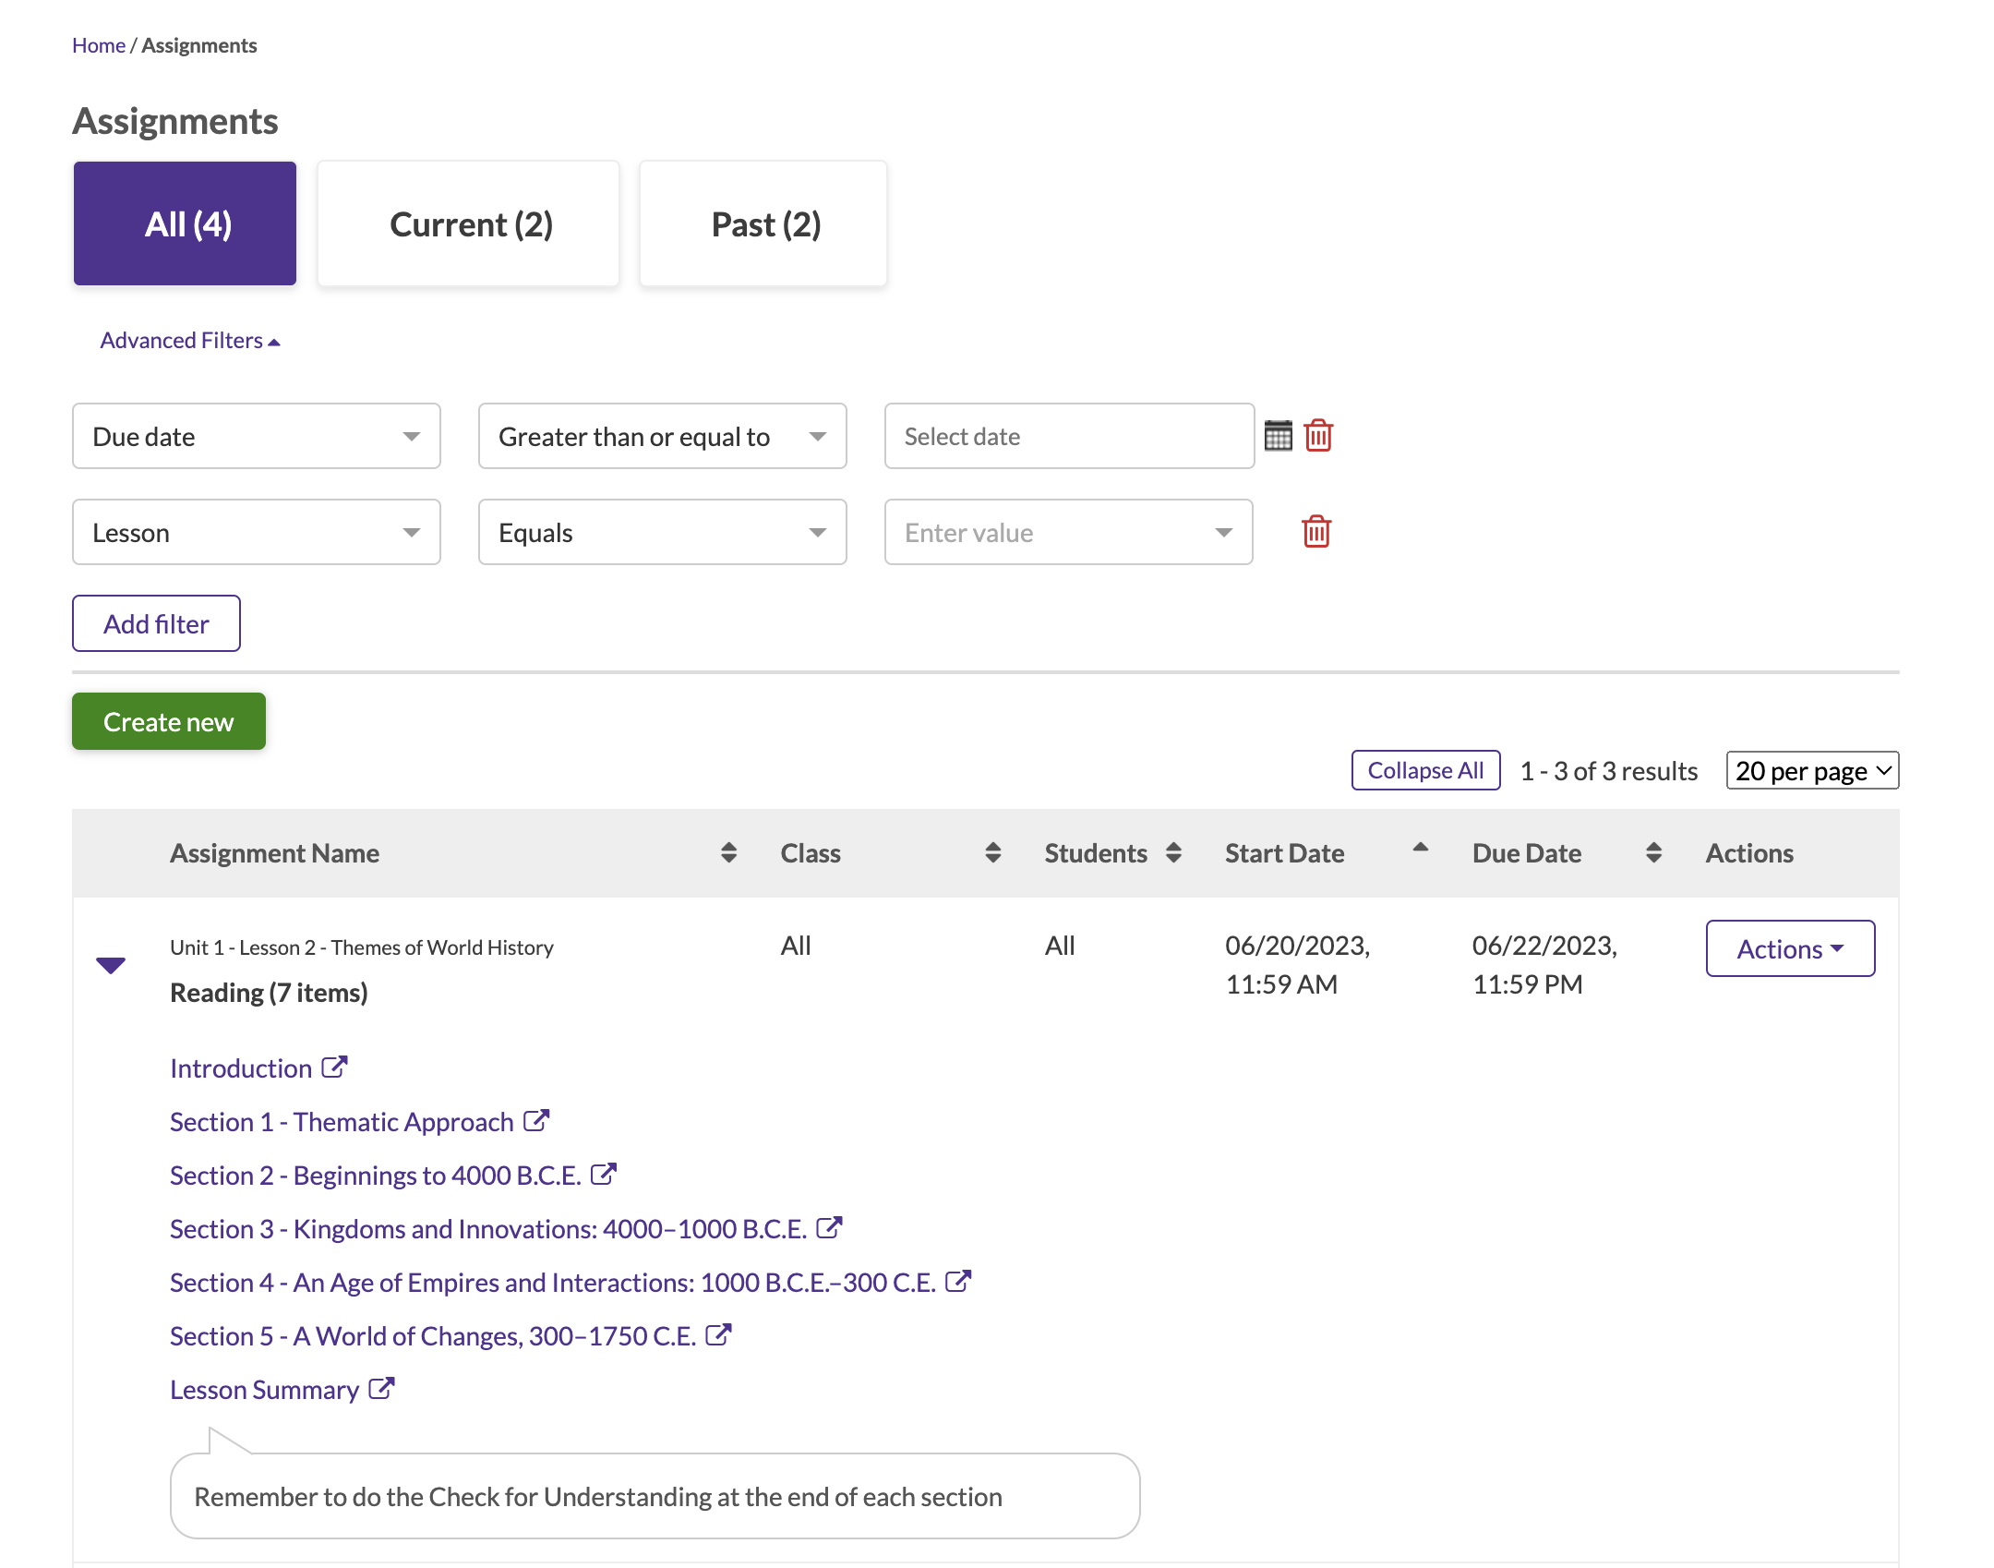Open the Due date field dropdown
This screenshot has height=1568, width=1994.
pos(257,436)
